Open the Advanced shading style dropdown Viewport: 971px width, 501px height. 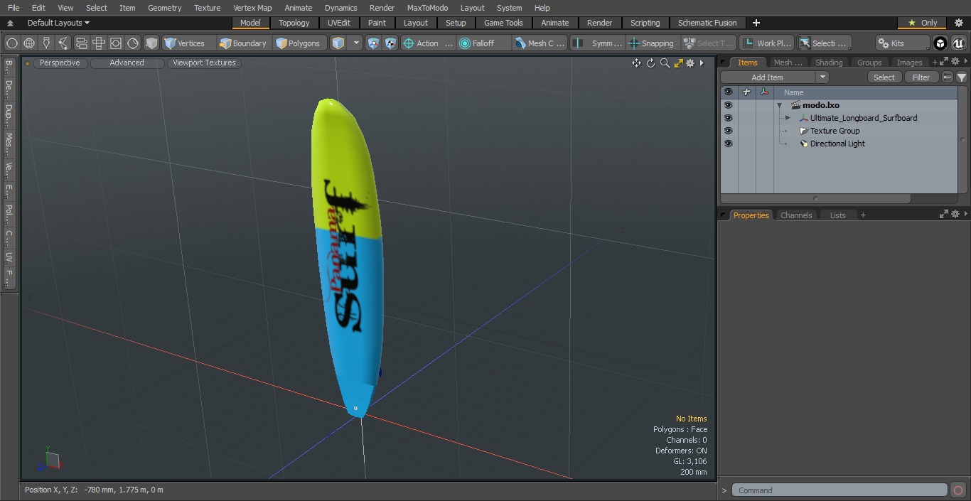[127, 63]
